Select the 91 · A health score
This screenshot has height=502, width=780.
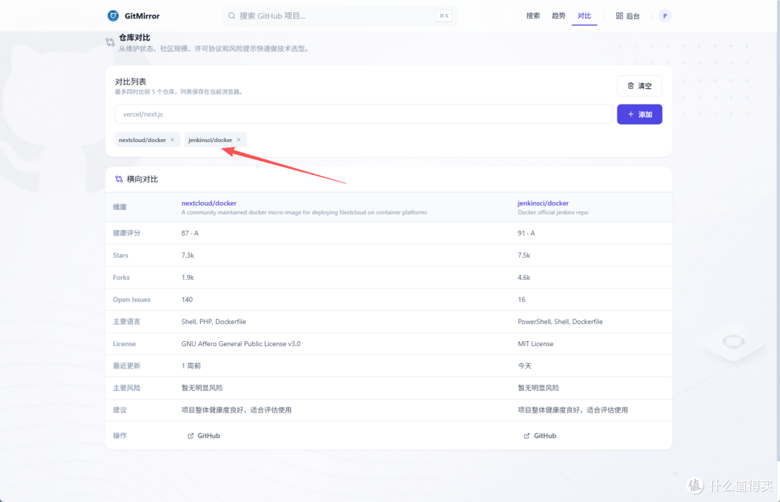pyautogui.click(x=526, y=233)
